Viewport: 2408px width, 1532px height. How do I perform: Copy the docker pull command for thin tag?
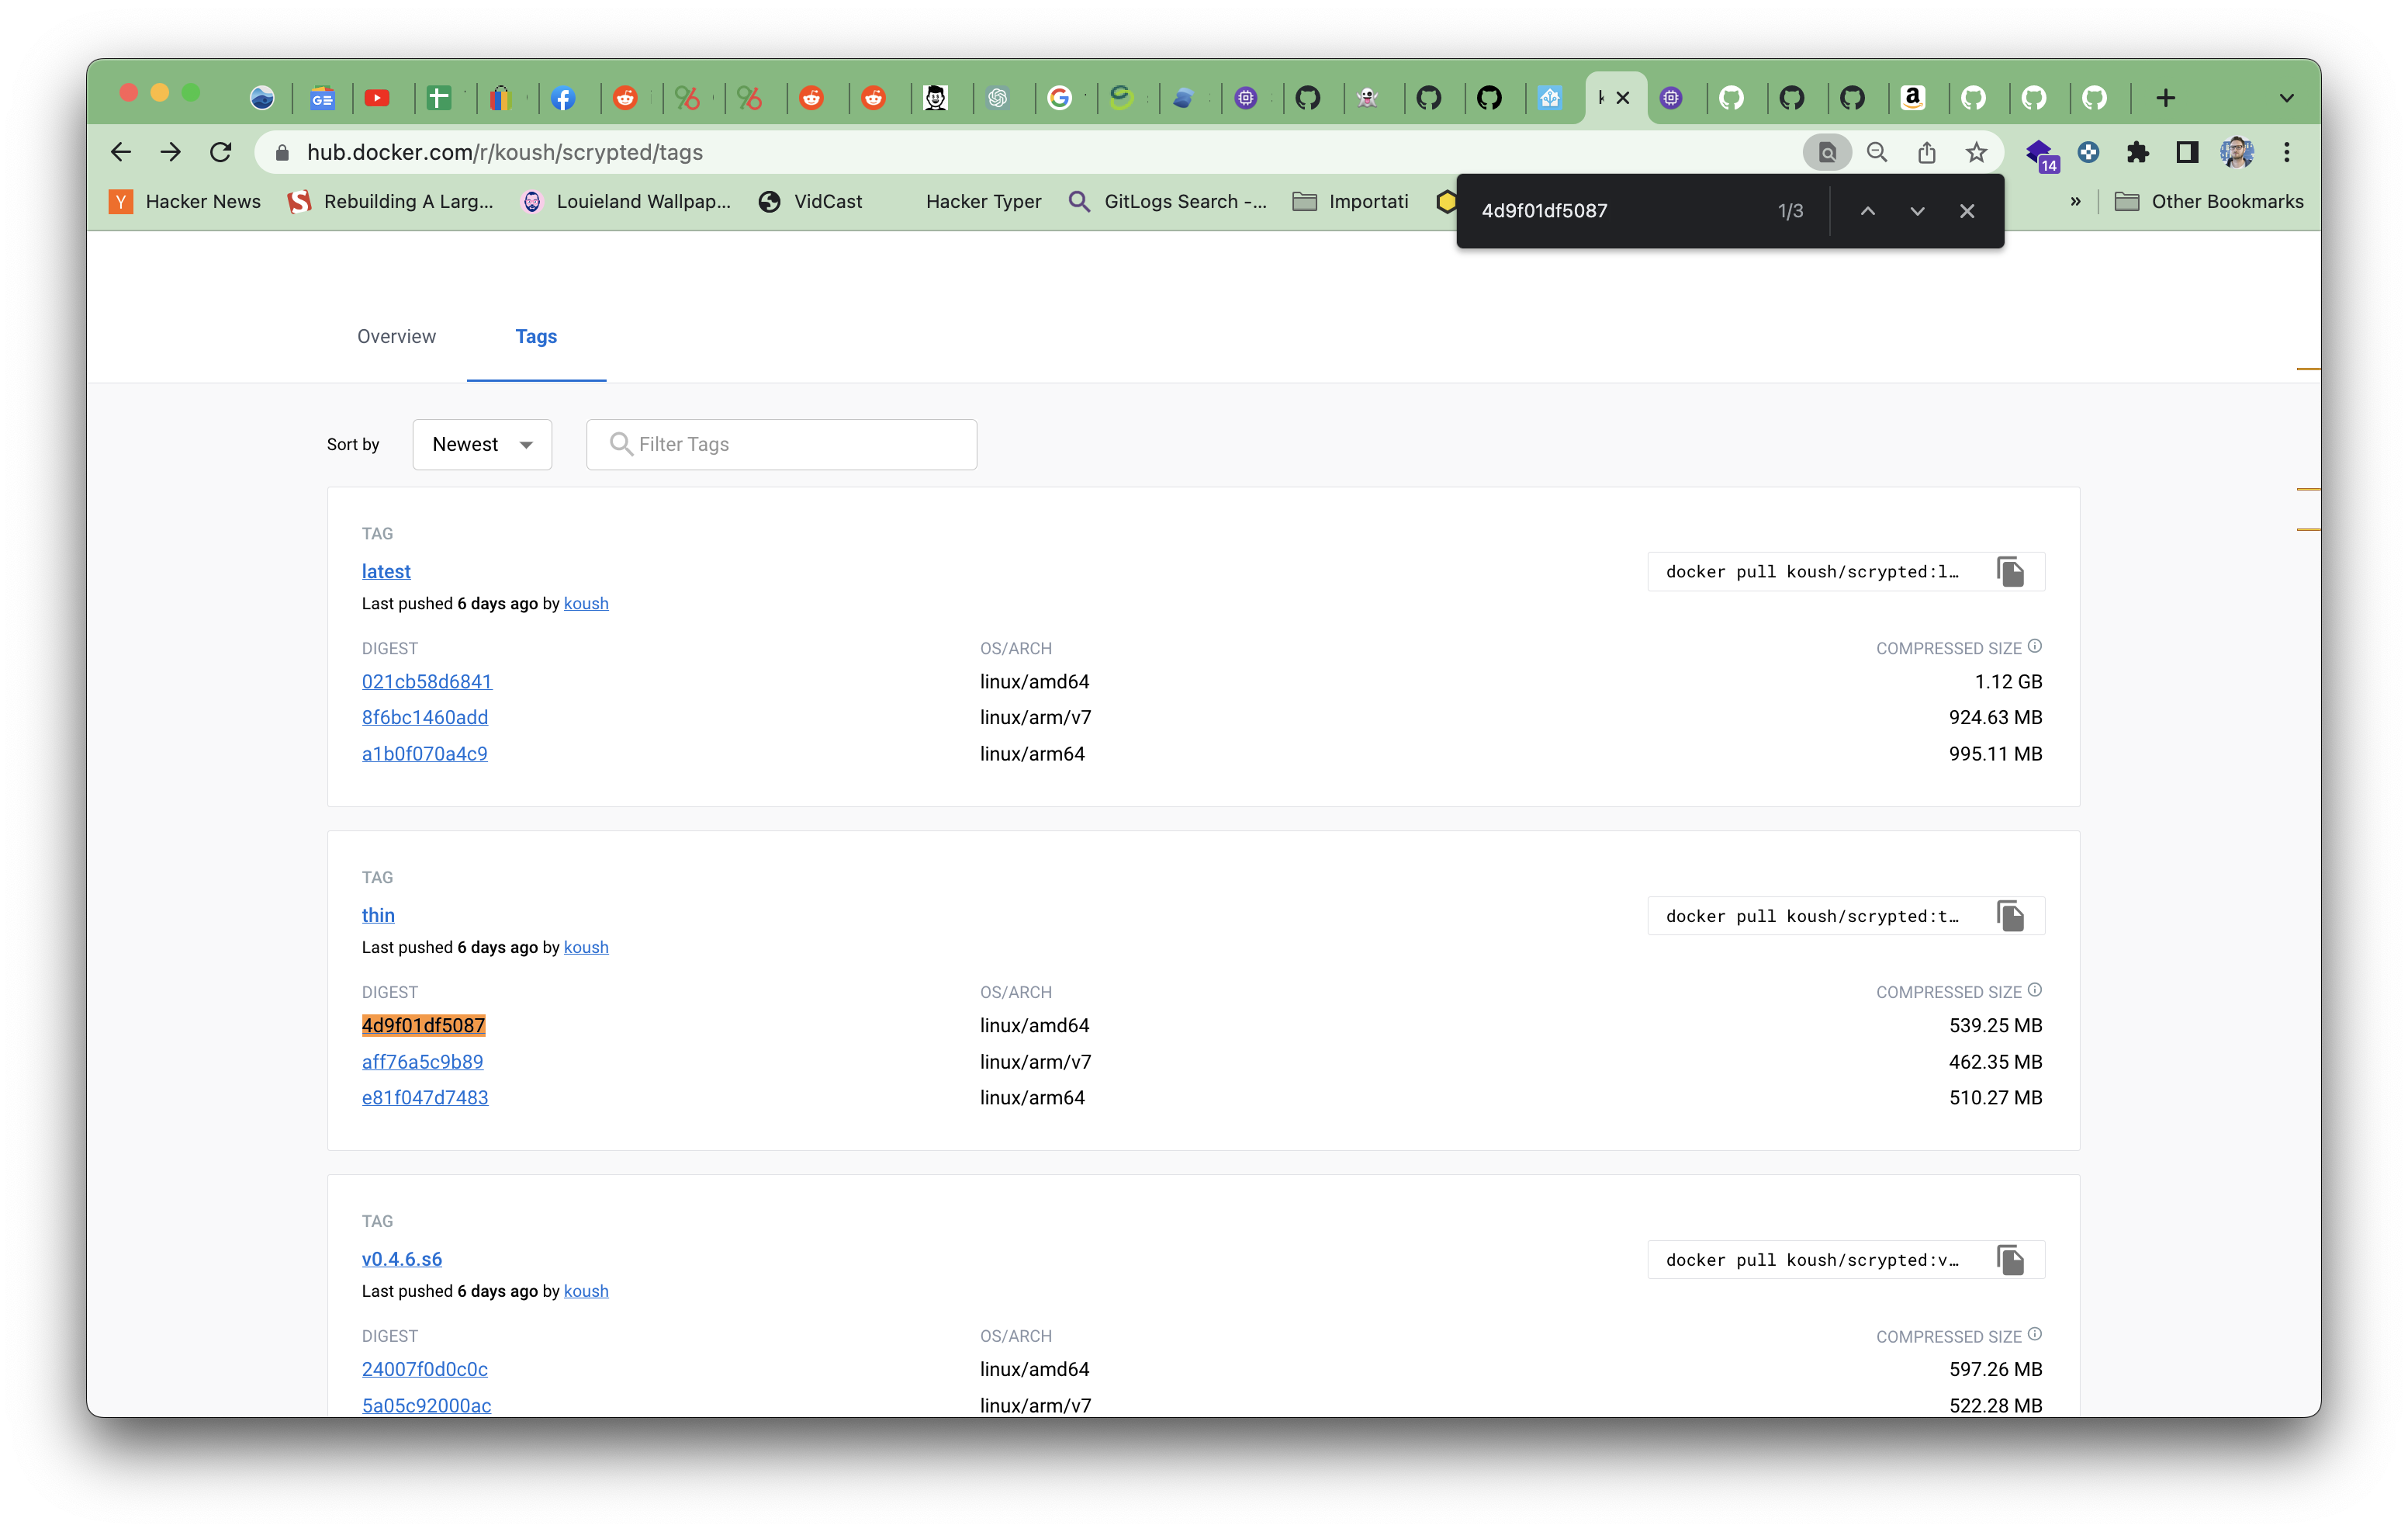2011,916
